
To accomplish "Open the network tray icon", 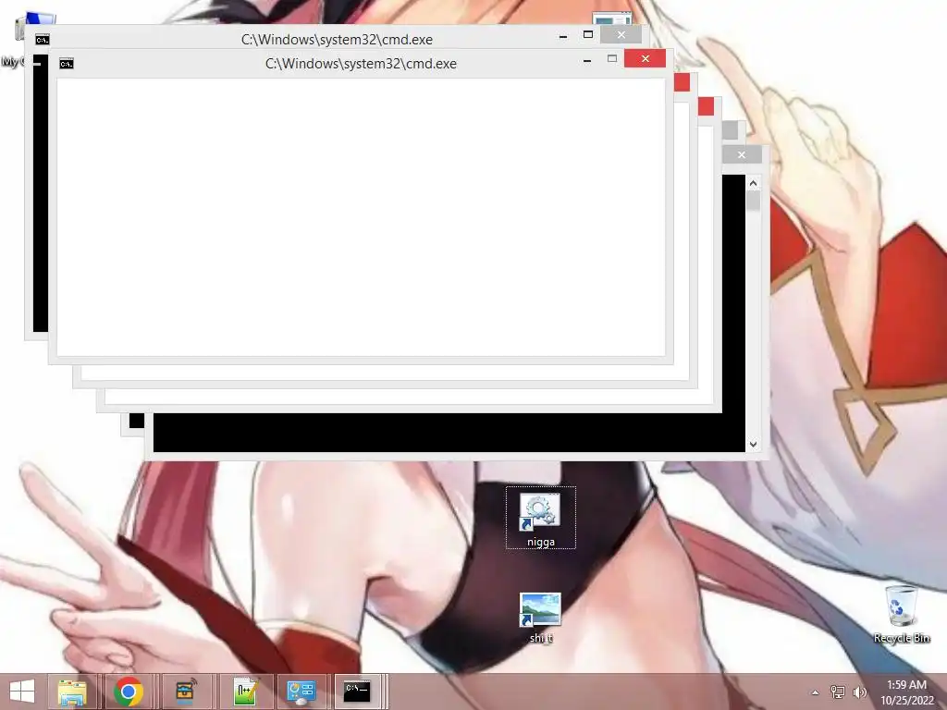I will (838, 692).
